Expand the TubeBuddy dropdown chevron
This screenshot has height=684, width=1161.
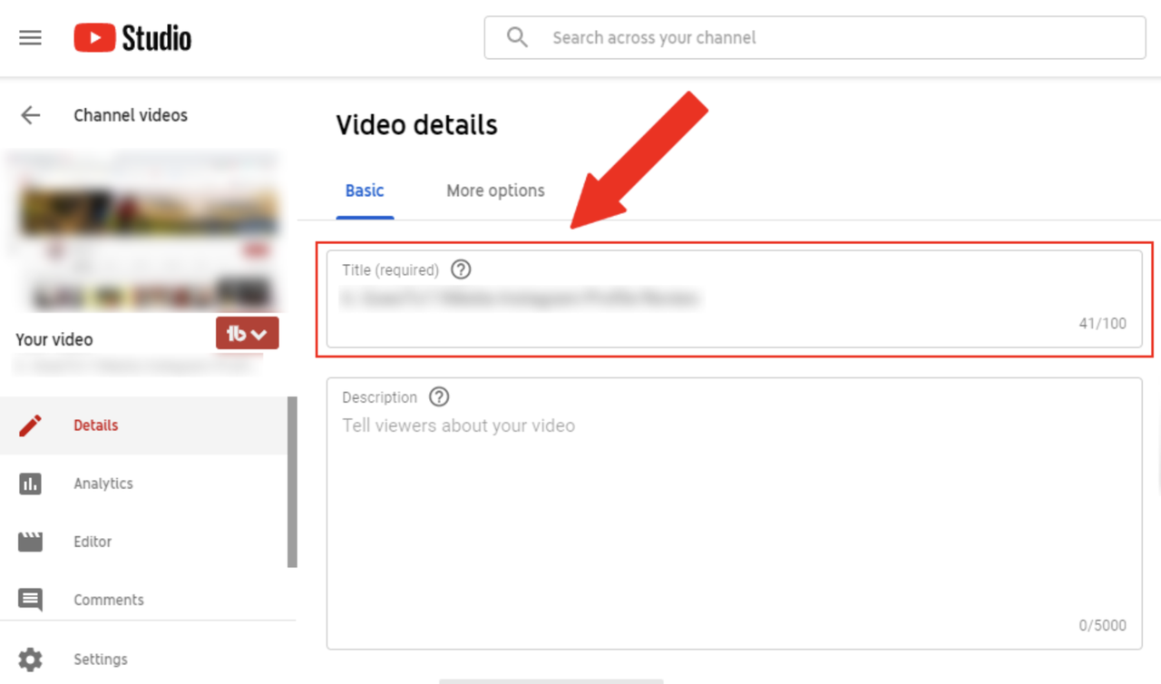pos(259,333)
